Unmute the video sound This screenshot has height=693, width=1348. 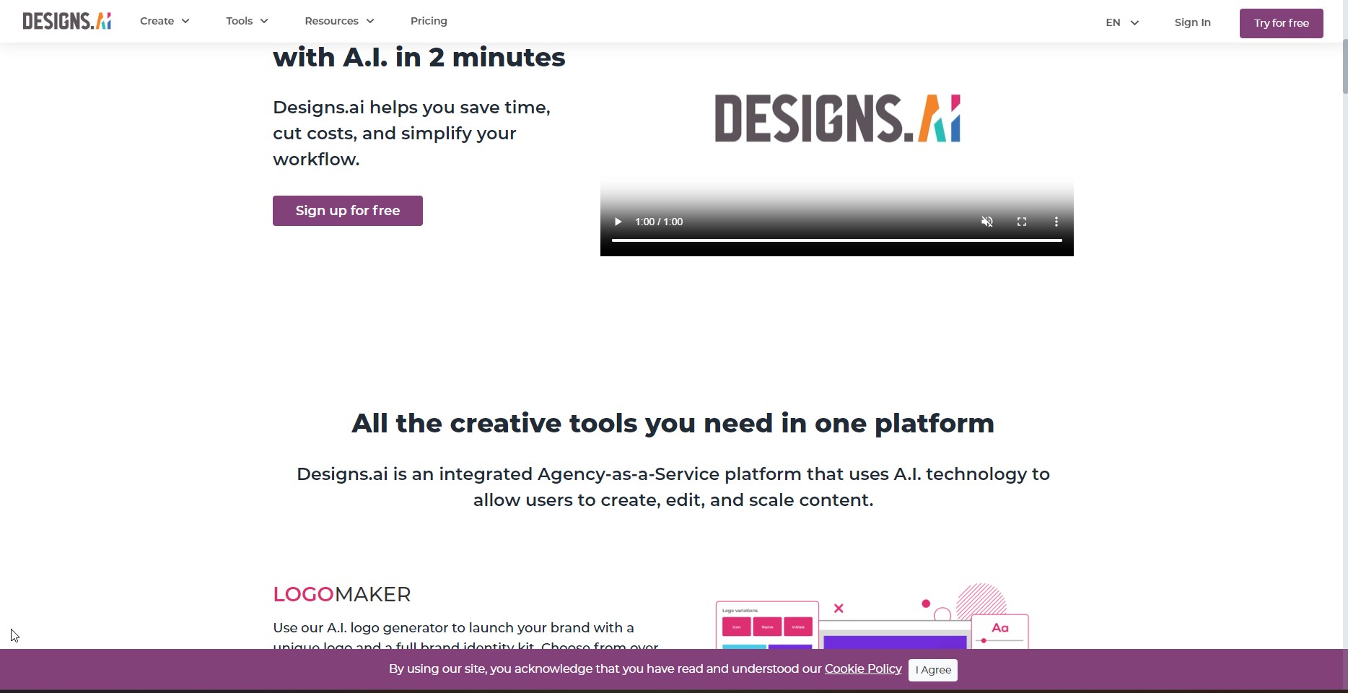pyautogui.click(x=987, y=222)
